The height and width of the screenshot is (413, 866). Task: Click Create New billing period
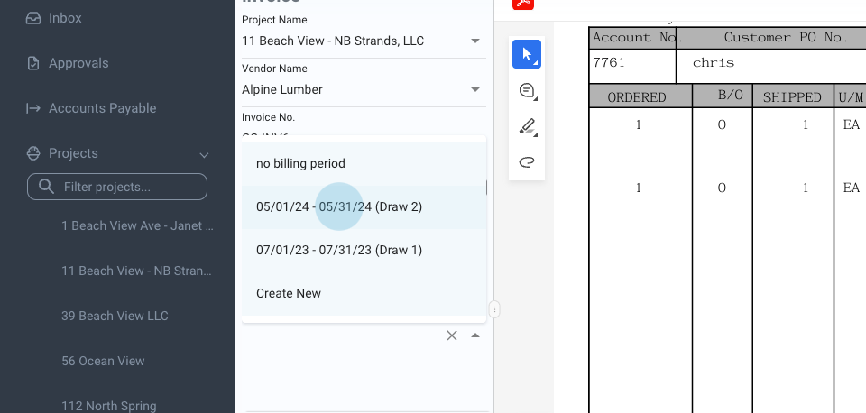pyautogui.click(x=289, y=293)
